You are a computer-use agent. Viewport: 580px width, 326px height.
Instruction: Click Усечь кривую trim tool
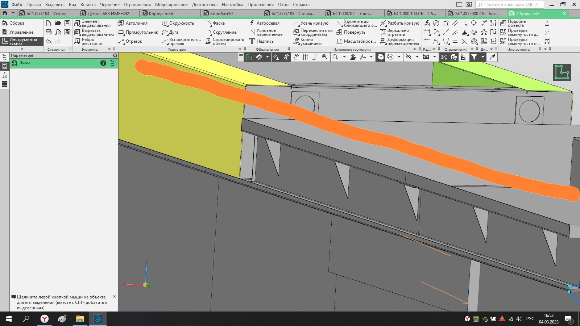[311, 23]
